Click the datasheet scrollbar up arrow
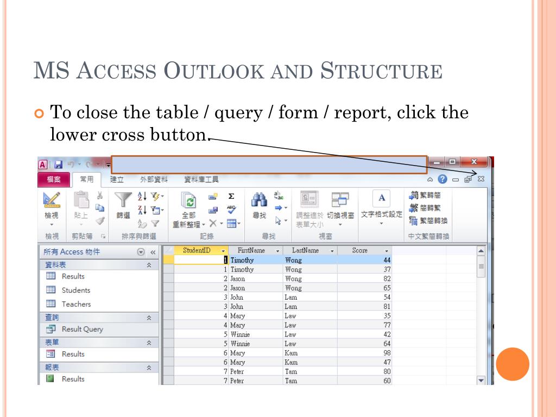 481,251
